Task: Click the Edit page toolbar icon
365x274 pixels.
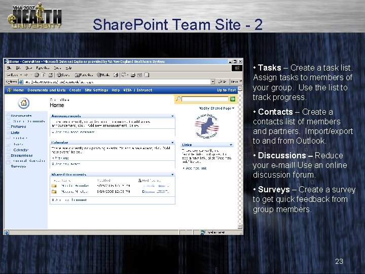Action: point(140,75)
